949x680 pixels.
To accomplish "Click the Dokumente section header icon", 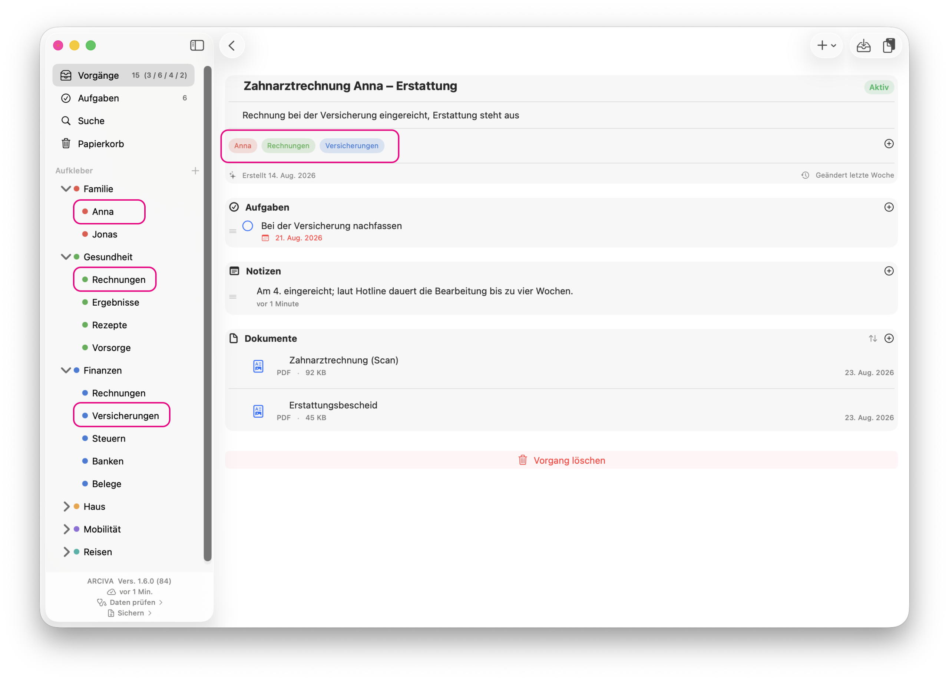I will [234, 338].
